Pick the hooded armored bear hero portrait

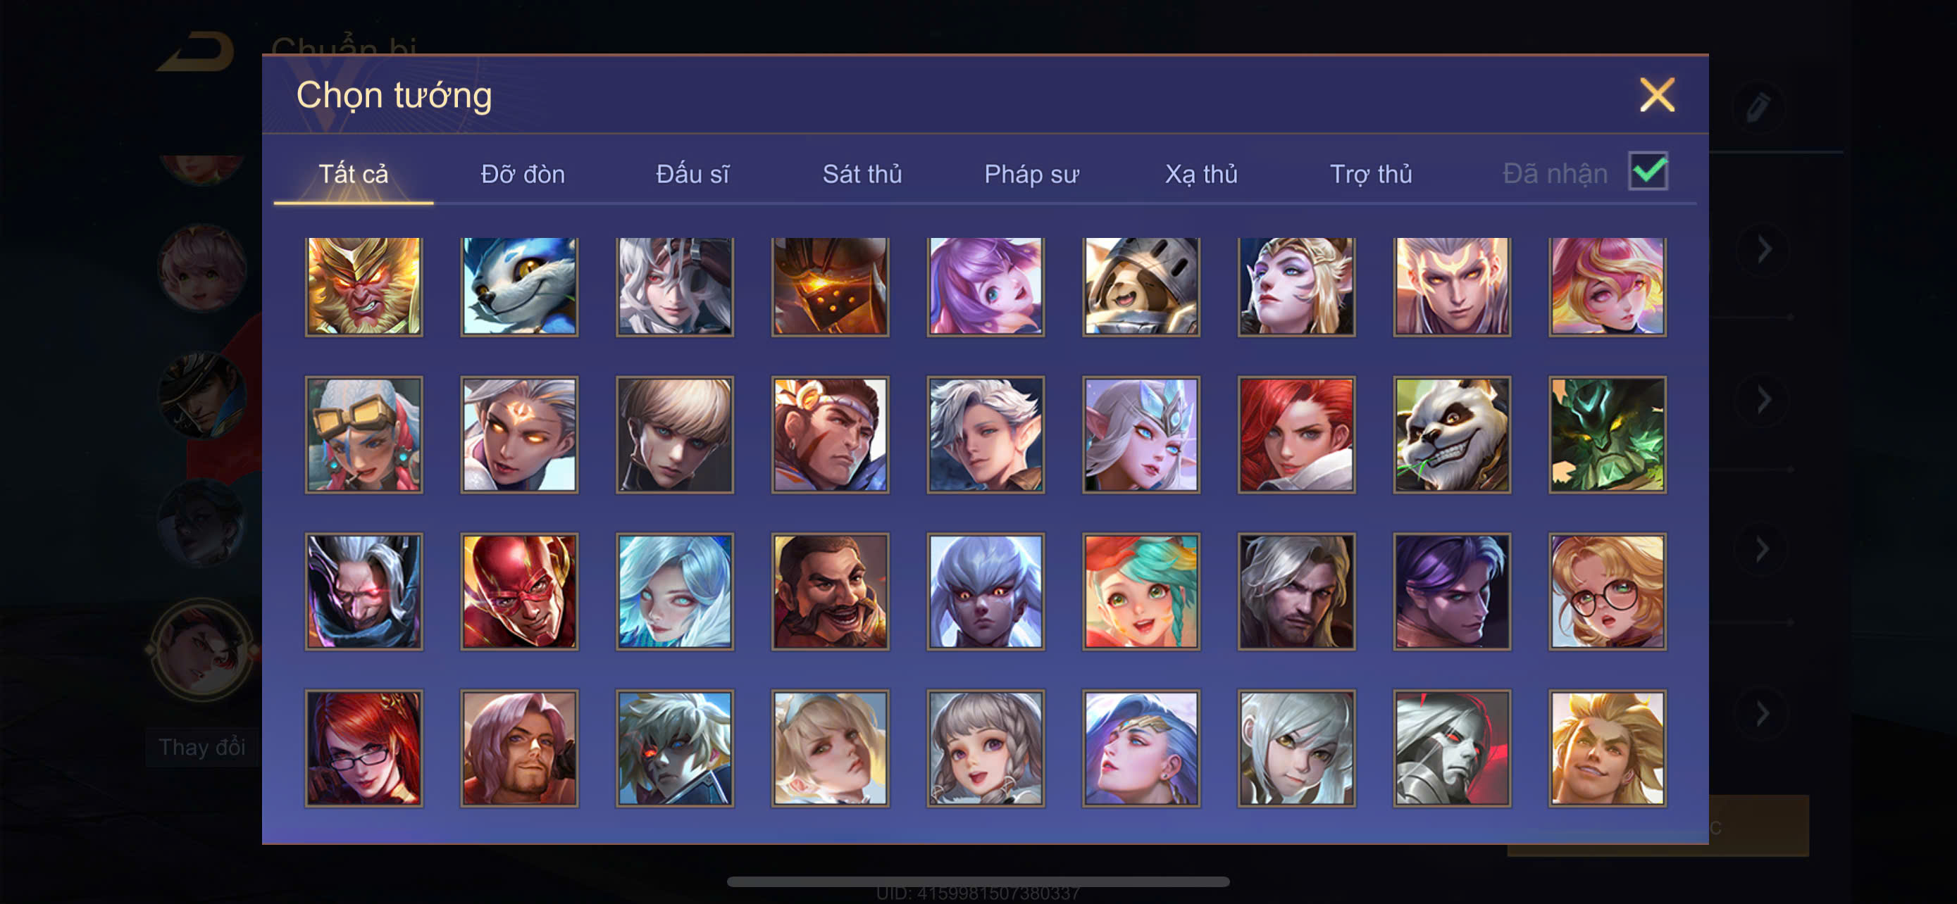1141,285
